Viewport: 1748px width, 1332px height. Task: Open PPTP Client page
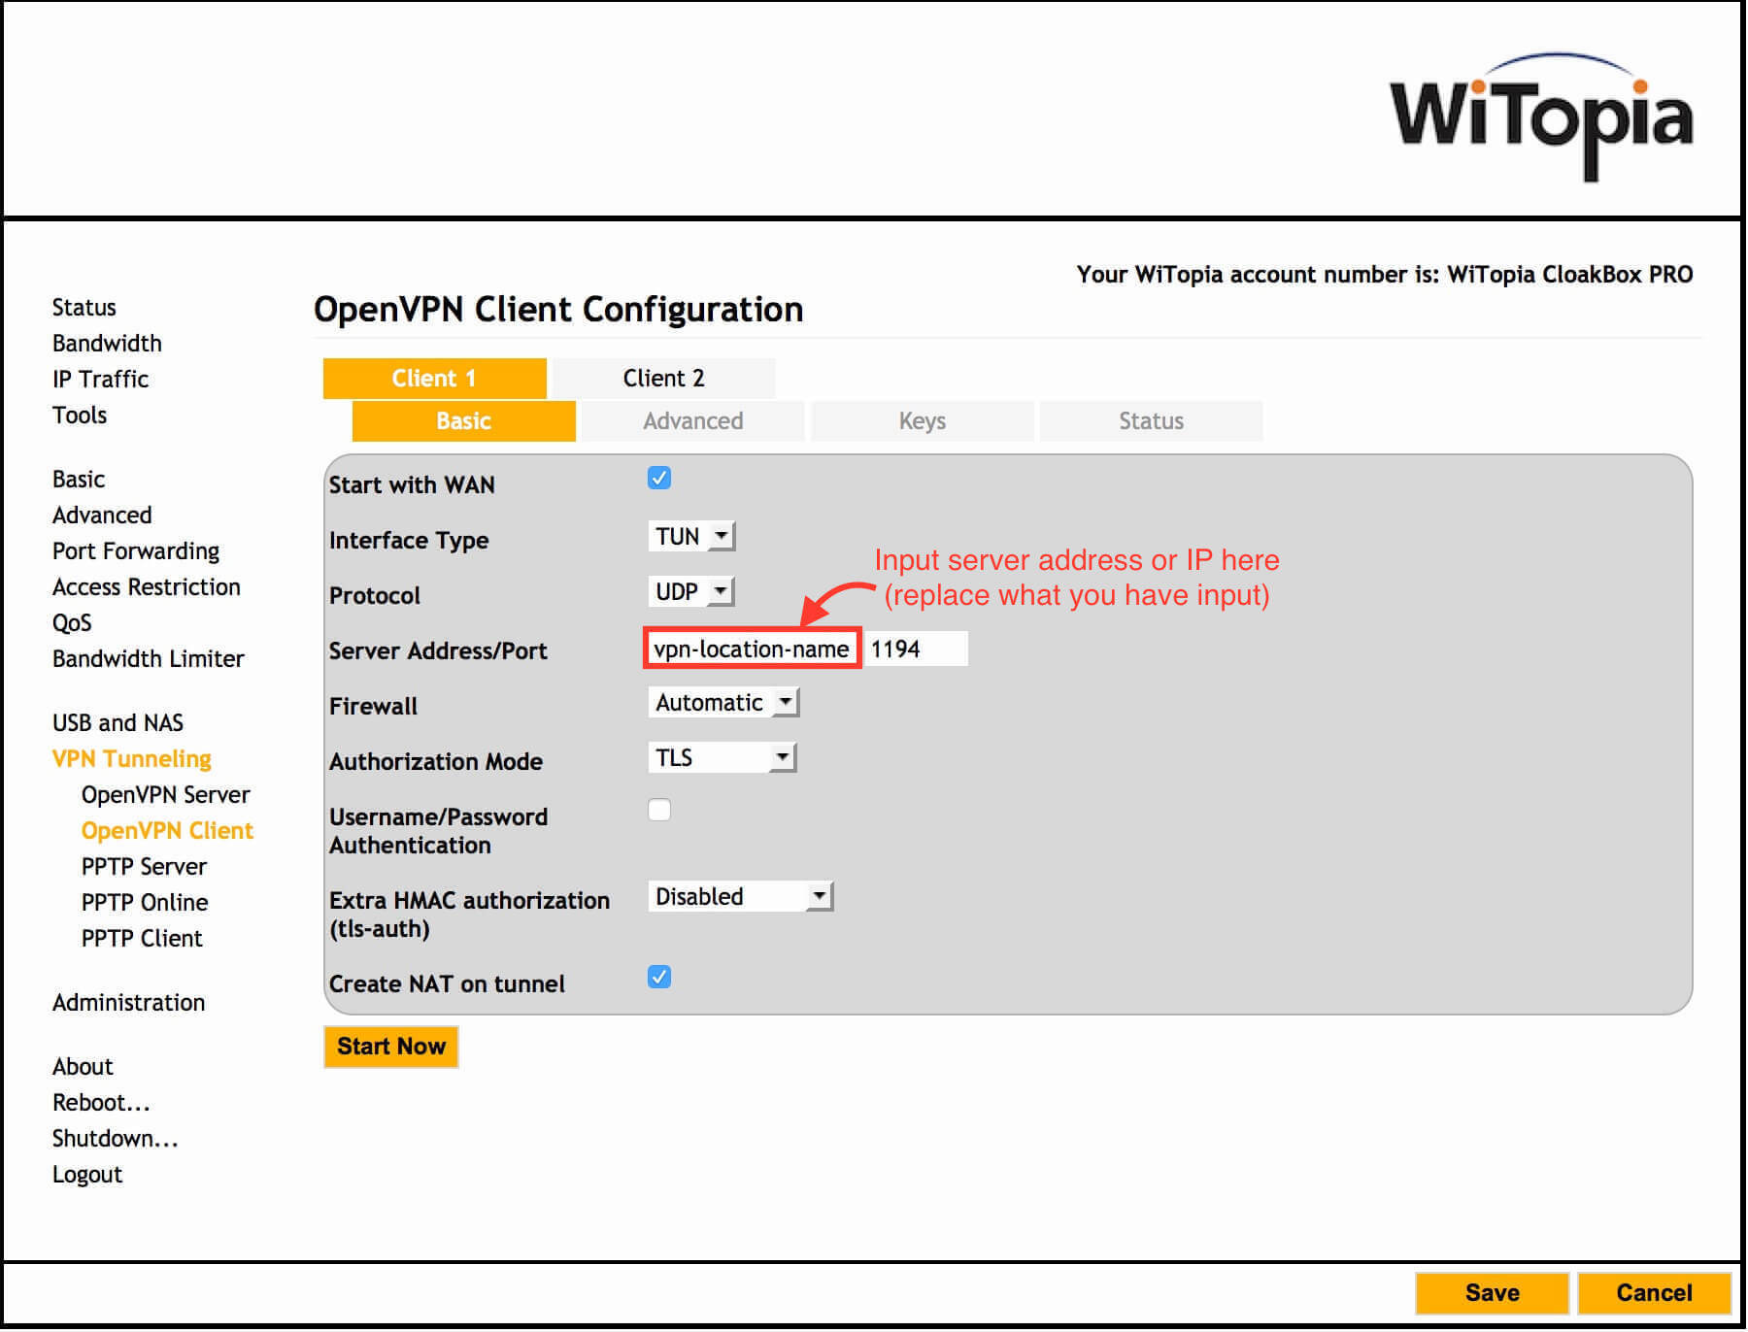tap(143, 939)
